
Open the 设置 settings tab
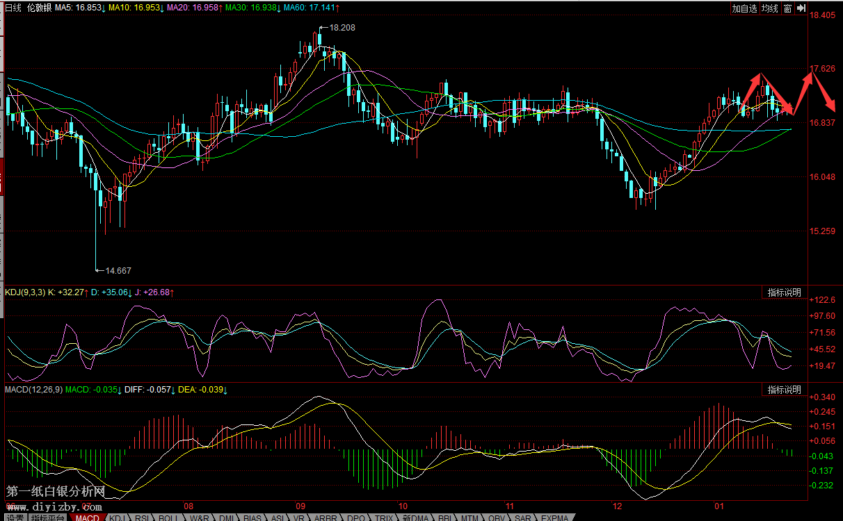click(15, 518)
